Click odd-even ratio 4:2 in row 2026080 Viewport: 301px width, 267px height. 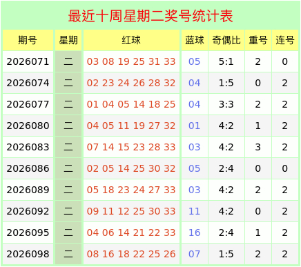coord(226,126)
